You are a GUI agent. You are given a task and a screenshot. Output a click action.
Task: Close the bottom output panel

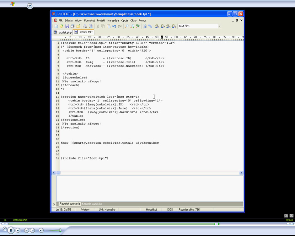pyautogui.click(x=54, y=204)
